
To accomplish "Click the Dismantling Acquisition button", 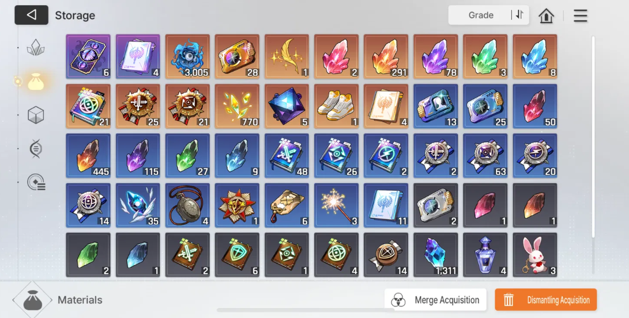I will tap(545, 300).
